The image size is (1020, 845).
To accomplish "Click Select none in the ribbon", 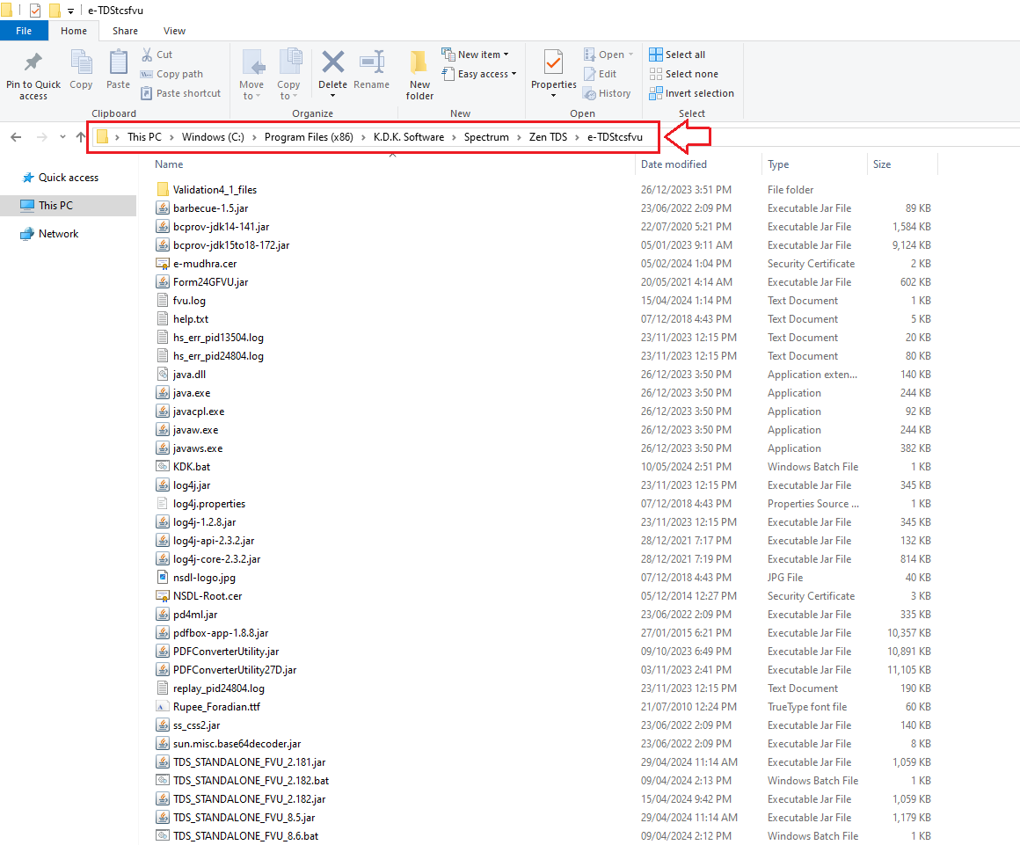I will [684, 74].
